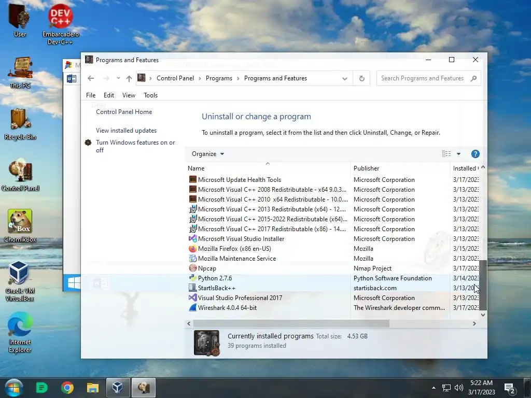This screenshot has width=531, height=398.
Task: Select Microsoft Visual C++ 2008 Redistributable row
Action: pos(332,190)
